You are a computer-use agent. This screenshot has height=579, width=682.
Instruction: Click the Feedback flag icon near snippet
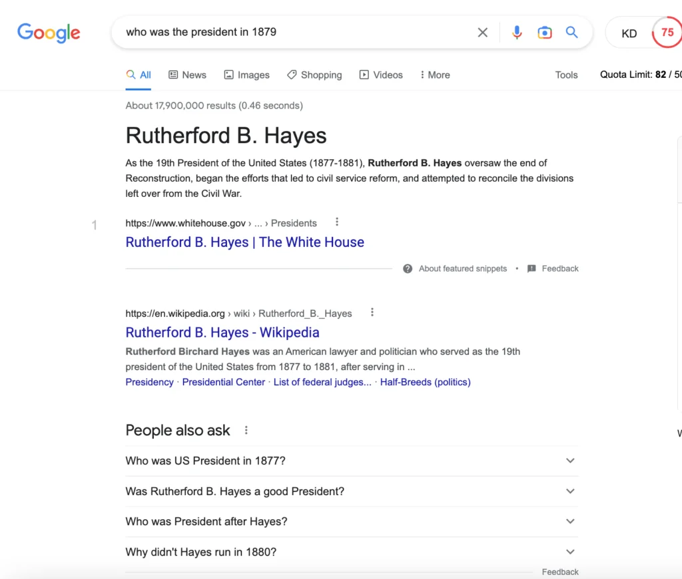(x=531, y=269)
